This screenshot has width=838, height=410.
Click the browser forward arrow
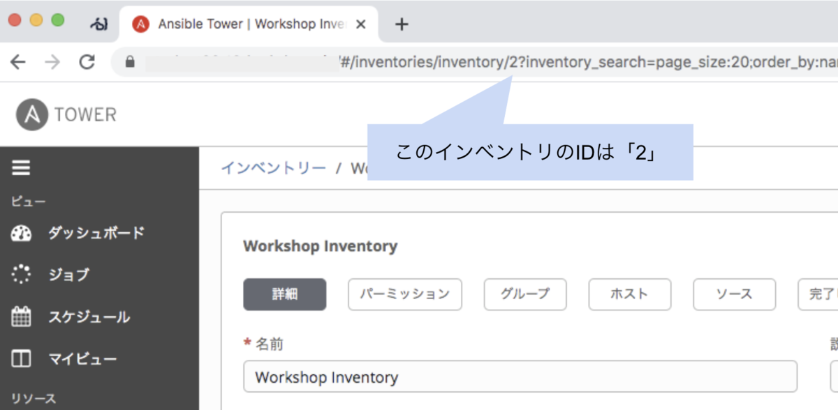[52, 62]
